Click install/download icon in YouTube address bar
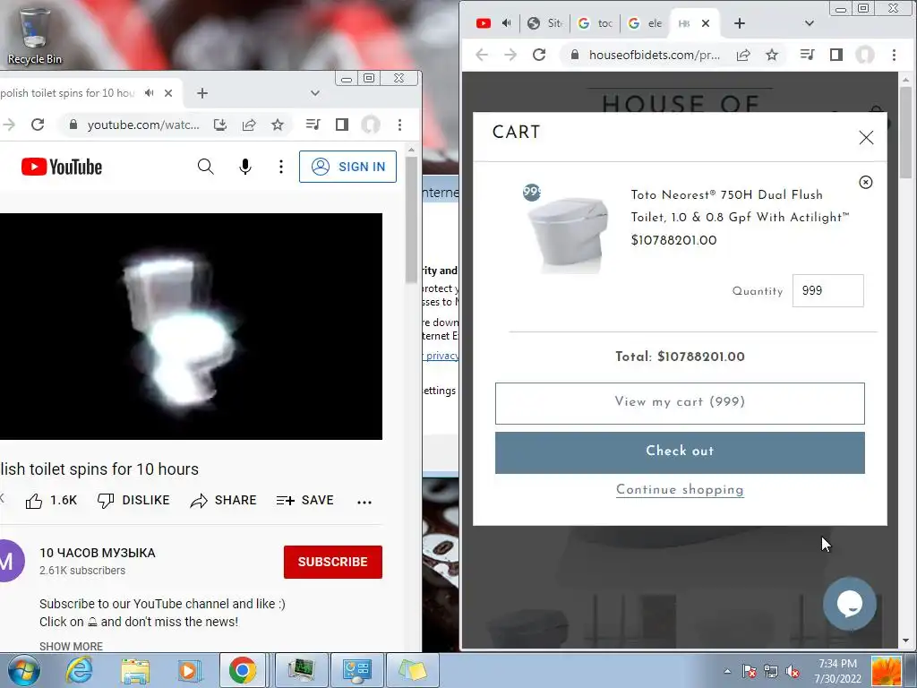 (x=220, y=125)
